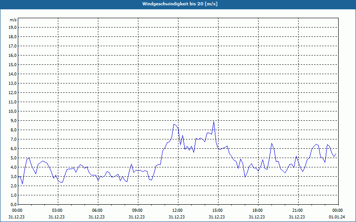
Task: Pick the '15,0' y-axis label
Action: 13,64
